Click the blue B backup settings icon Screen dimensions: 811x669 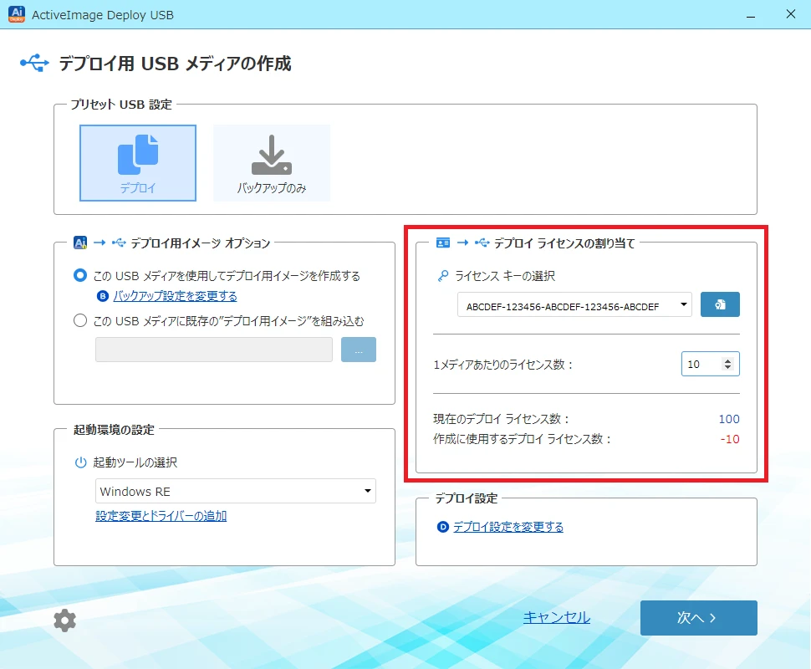[x=102, y=296]
